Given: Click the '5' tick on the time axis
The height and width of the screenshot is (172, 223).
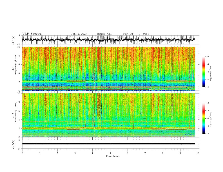Looking at the screenshot, I should [x=110, y=153].
